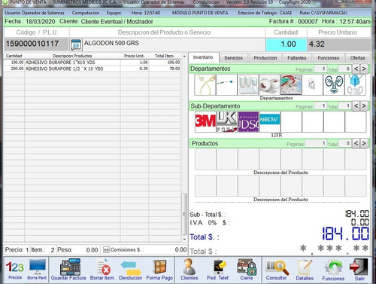Viewport: 376px width, 284px height.
Task: Click the Total Item 106.00 cell
Action: point(165,63)
